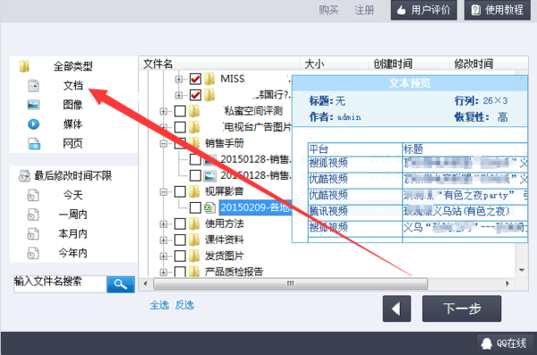Expand the 使用方法 folder node
The height and width of the screenshot is (355, 537).
click(164, 224)
